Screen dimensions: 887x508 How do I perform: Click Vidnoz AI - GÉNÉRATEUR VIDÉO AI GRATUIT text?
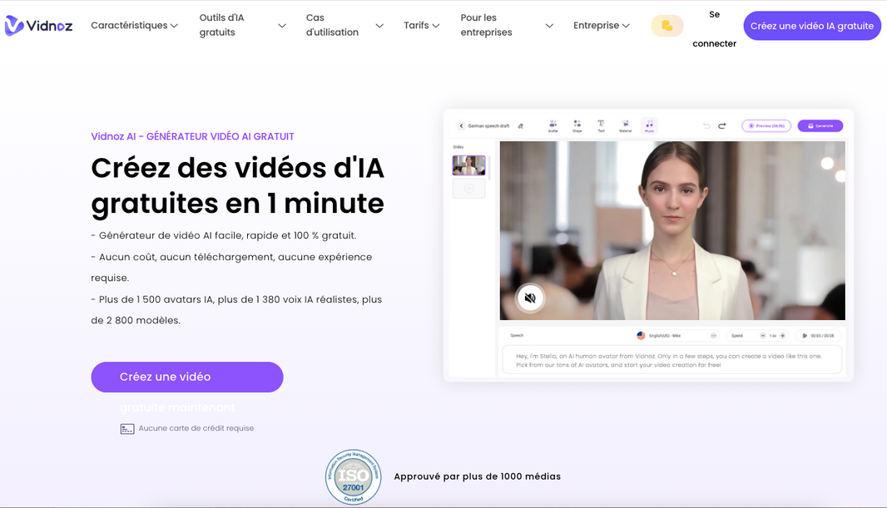coord(192,136)
